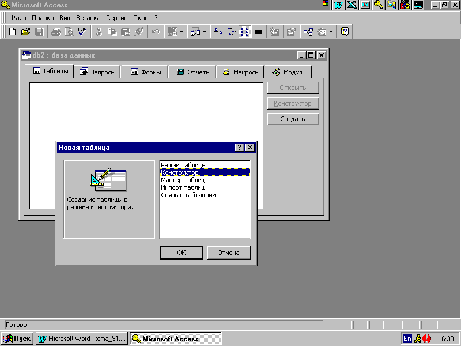Switch to the Запросы tab

coord(97,72)
